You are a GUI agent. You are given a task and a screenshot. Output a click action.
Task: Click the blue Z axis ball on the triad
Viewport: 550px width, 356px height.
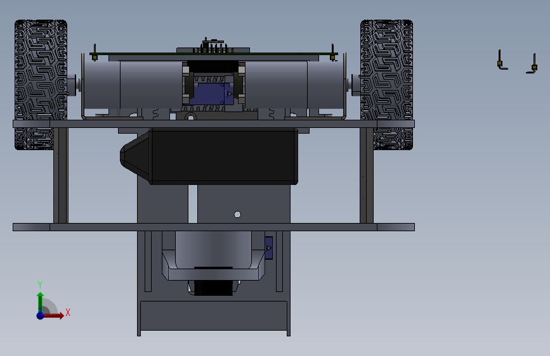click(41, 315)
